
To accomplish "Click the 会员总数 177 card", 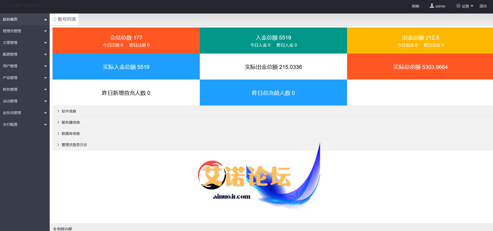I will click(x=126, y=41).
